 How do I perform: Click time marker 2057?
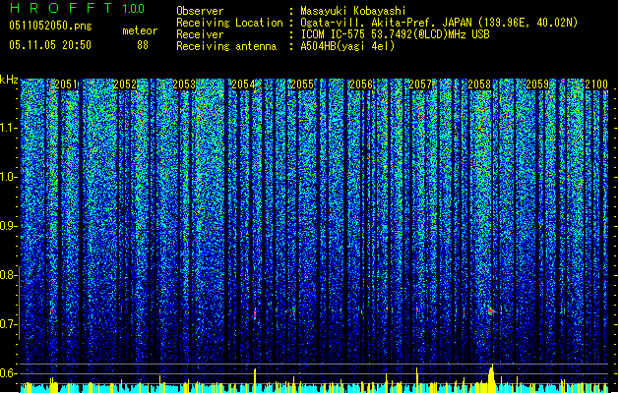click(420, 84)
